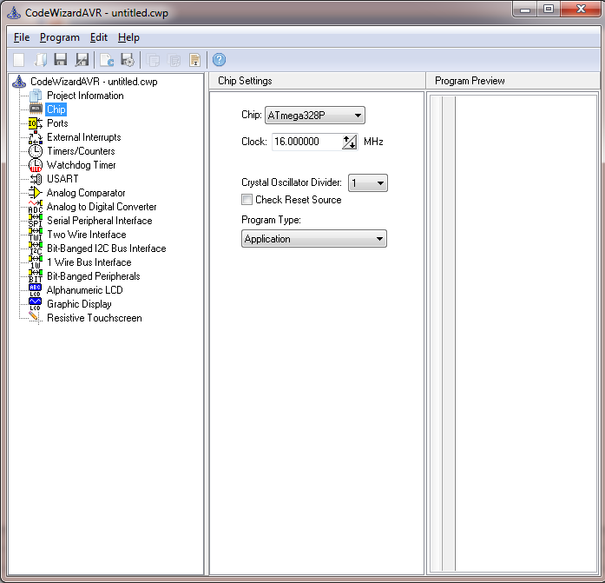Click the New project toolbar icon
605x583 pixels.
click(x=19, y=60)
